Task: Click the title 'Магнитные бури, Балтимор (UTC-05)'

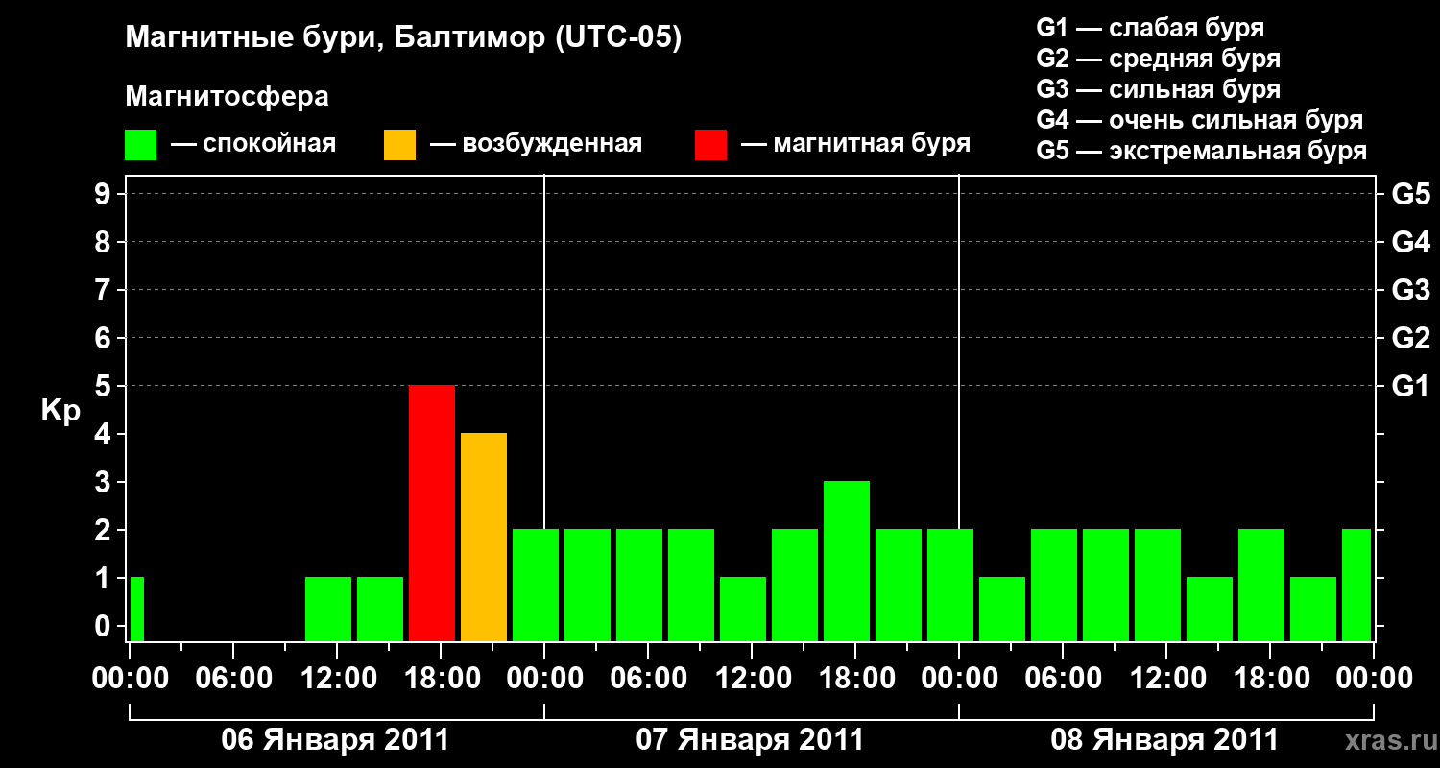Action: tap(403, 39)
